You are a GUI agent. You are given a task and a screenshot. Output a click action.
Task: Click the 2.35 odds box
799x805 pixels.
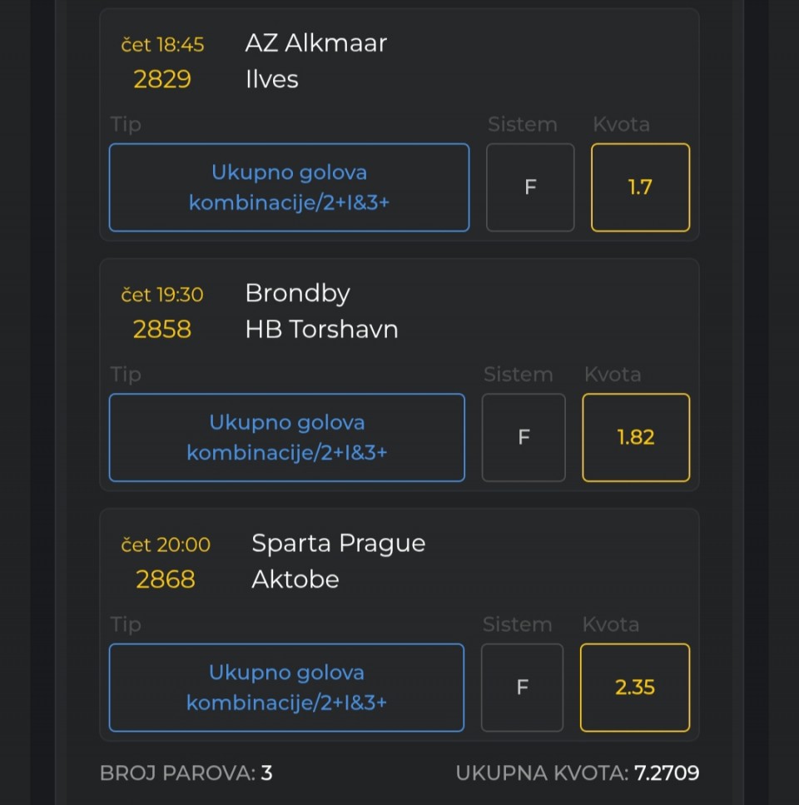635,688
